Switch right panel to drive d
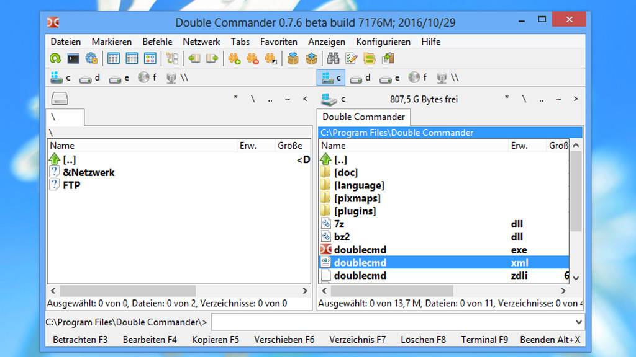 pyautogui.click(x=360, y=78)
